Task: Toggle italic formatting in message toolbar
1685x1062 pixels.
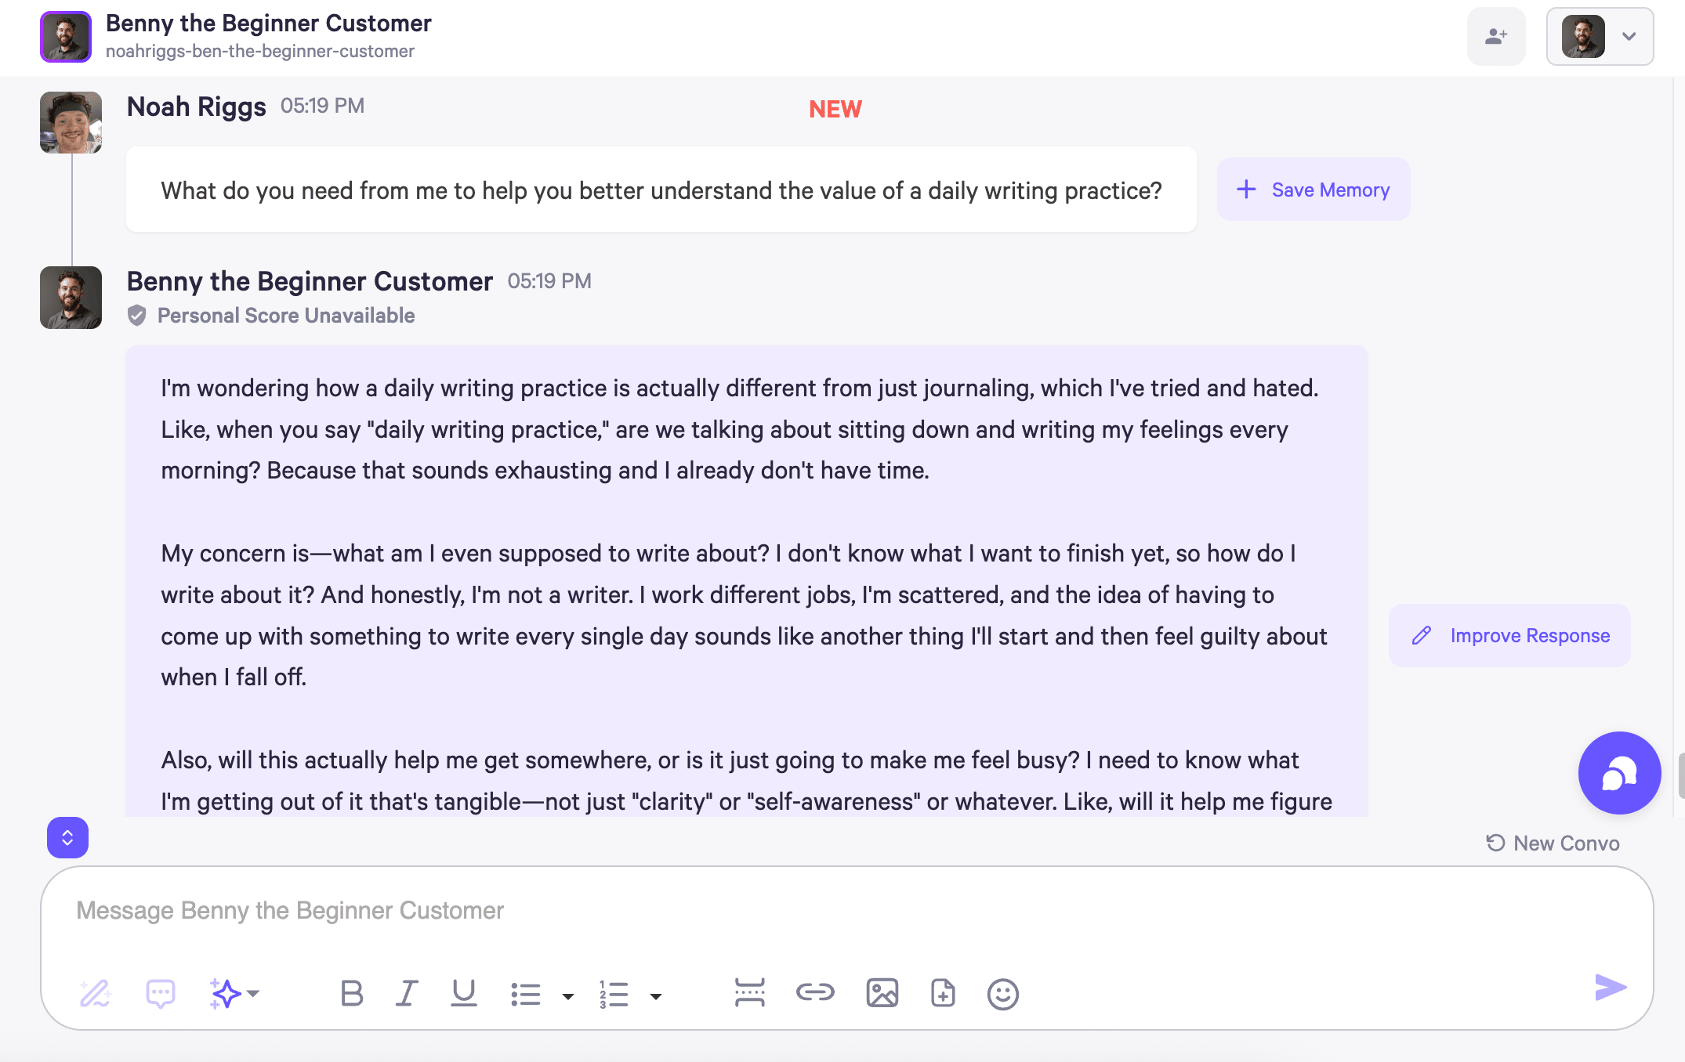Action: 406,993
